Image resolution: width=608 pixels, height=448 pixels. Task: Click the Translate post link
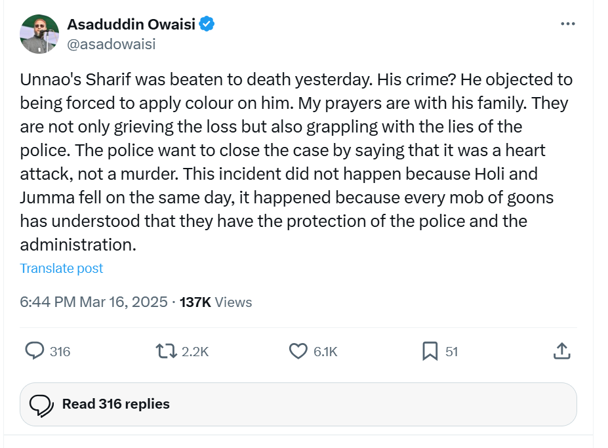point(62,268)
